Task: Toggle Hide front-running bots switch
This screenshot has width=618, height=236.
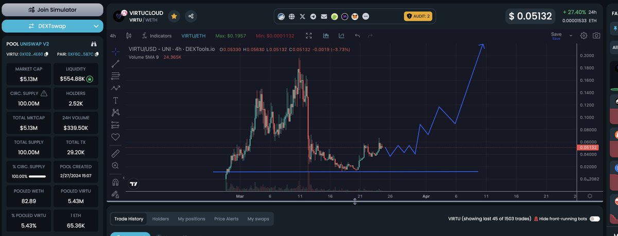Action: pos(595,219)
